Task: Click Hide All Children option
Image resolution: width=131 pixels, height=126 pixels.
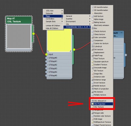Action: (52, 28)
